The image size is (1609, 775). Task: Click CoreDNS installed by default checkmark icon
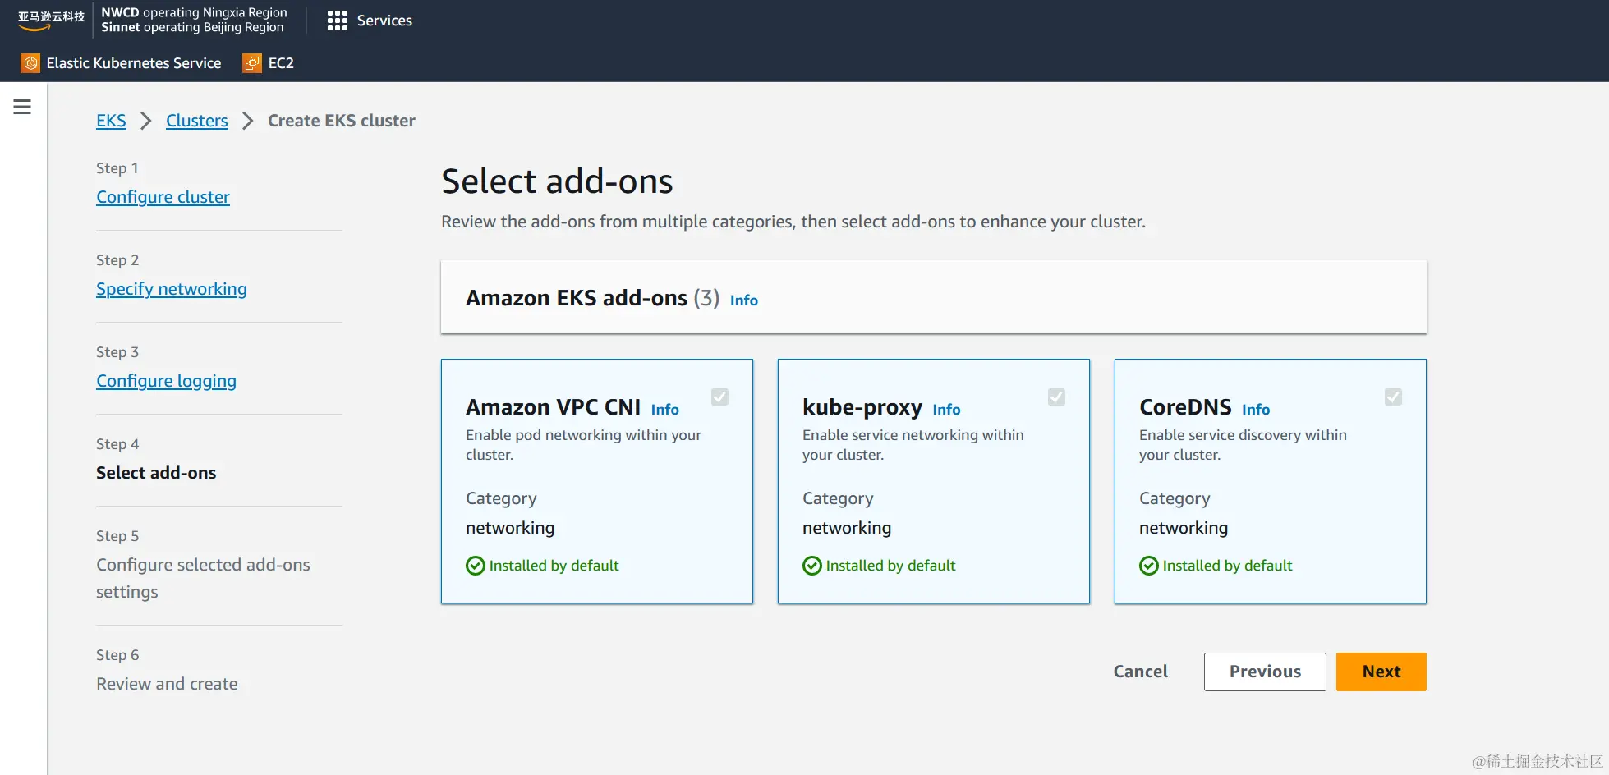1148,566
